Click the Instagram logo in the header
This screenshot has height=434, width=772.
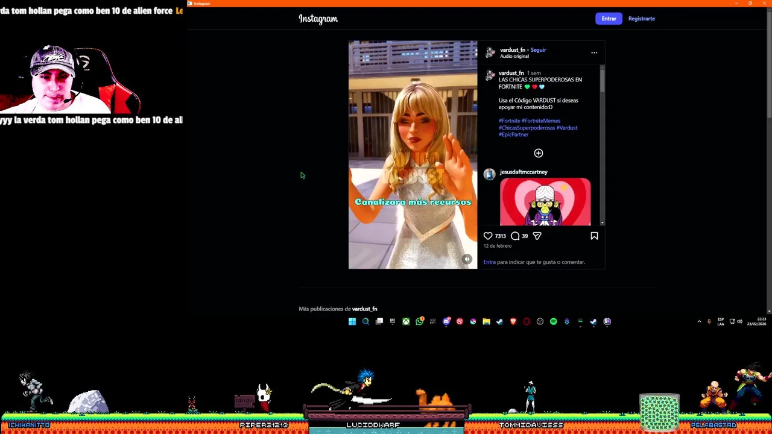[318, 19]
